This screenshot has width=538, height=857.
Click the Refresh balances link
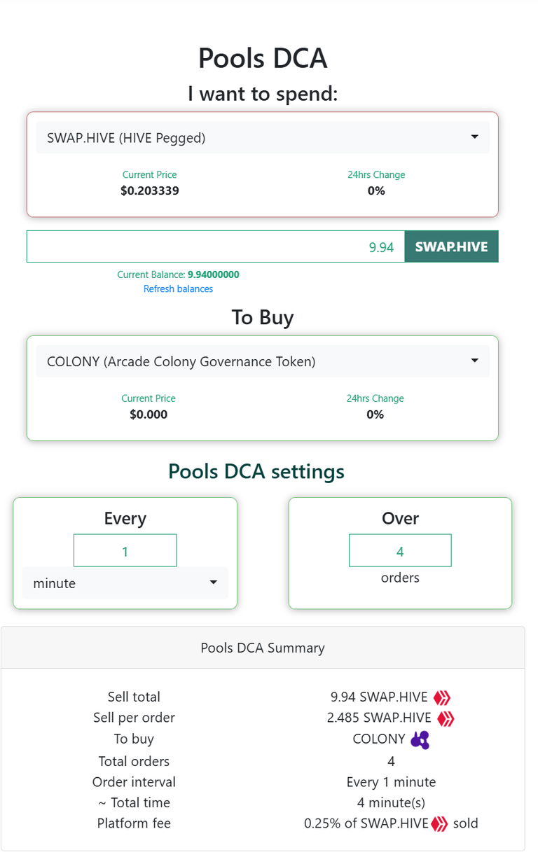click(x=178, y=288)
